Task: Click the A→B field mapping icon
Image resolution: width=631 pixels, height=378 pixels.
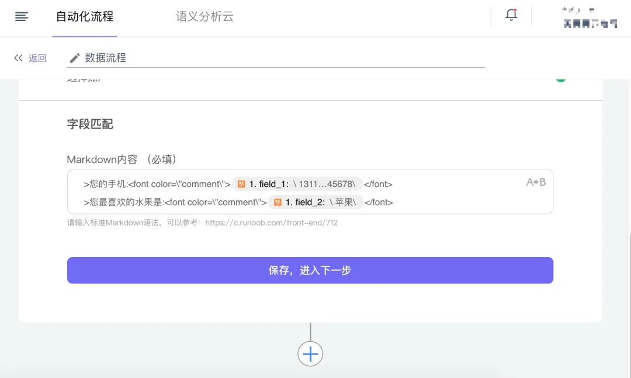Action: (x=536, y=182)
